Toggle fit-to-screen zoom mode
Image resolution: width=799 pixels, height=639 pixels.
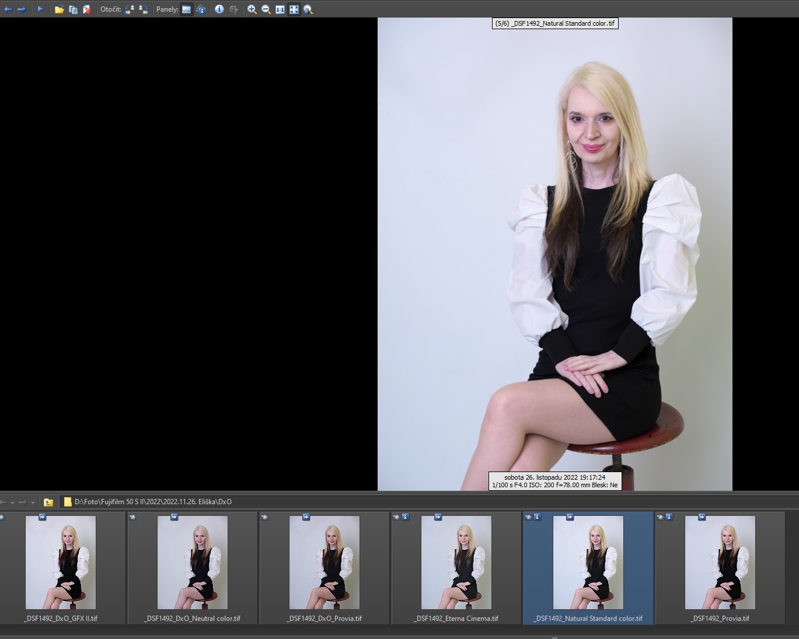click(294, 9)
